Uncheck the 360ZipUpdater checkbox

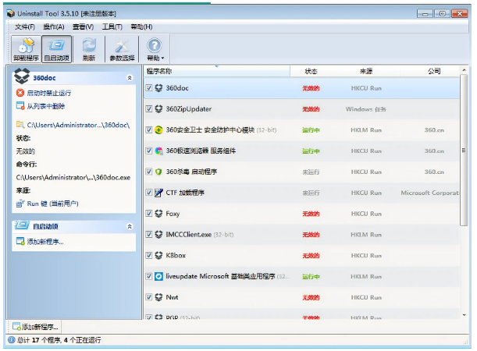(x=149, y=109)
